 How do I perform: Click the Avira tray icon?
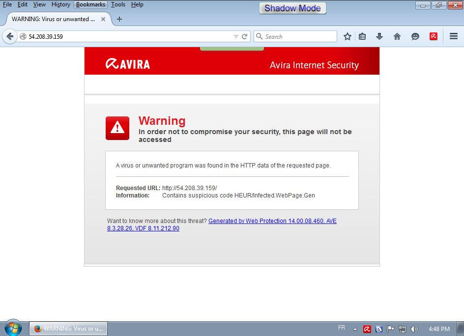click(367, 329)
